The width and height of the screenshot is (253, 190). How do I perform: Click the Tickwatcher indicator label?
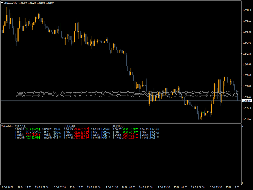tap(7, 126)
